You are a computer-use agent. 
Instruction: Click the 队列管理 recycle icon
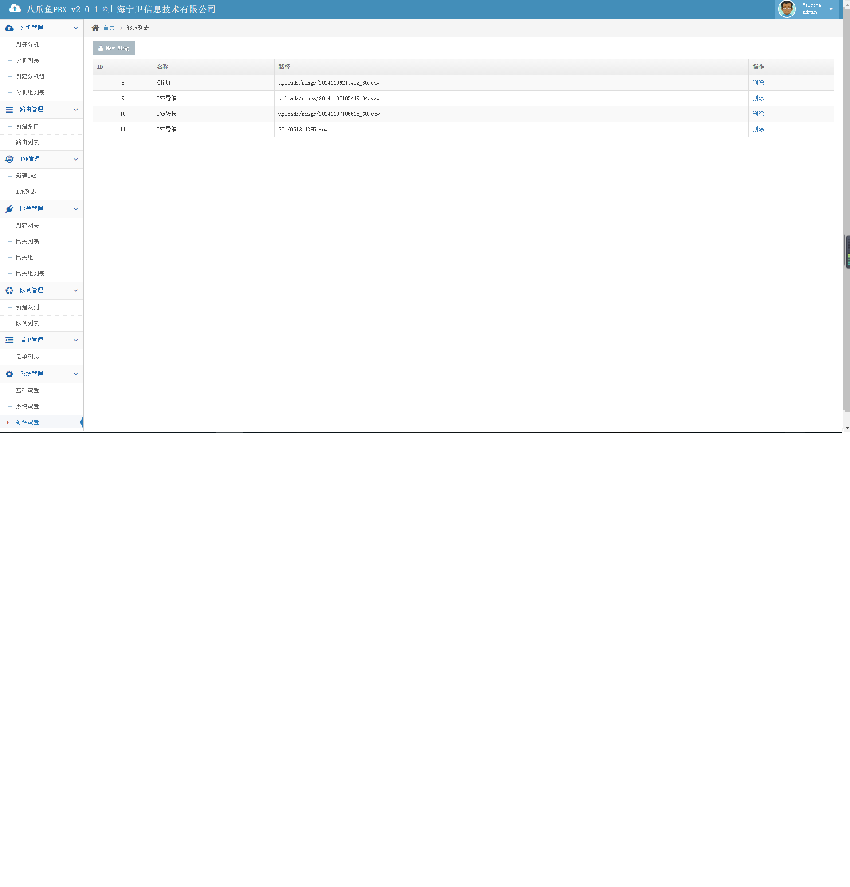9,290
